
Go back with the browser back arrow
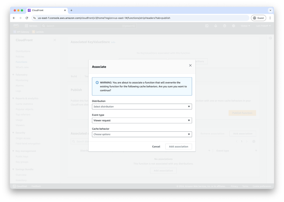(14, 18)
